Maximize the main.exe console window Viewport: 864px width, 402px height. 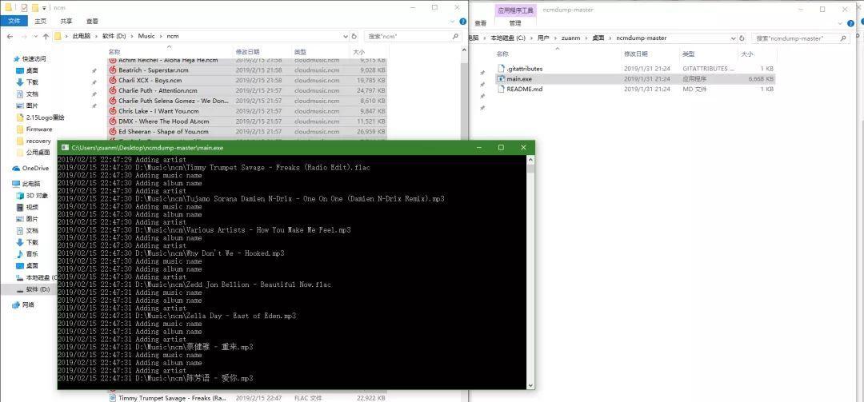click(501, 148)
